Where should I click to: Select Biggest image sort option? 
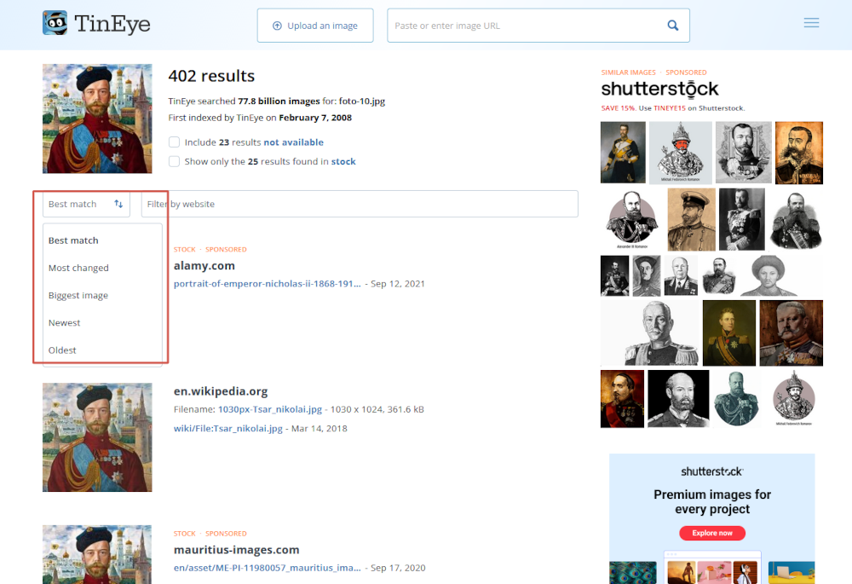78,295
